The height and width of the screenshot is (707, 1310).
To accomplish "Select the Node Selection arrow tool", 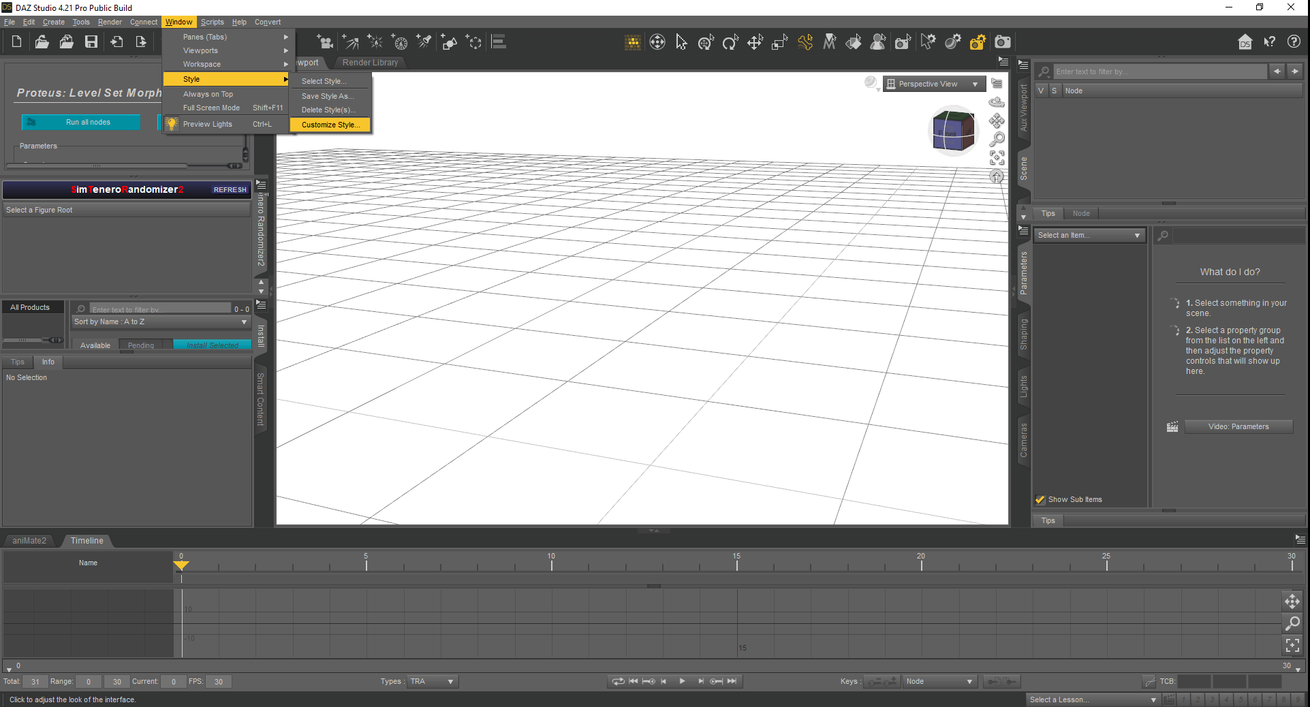I will (681, 42).
